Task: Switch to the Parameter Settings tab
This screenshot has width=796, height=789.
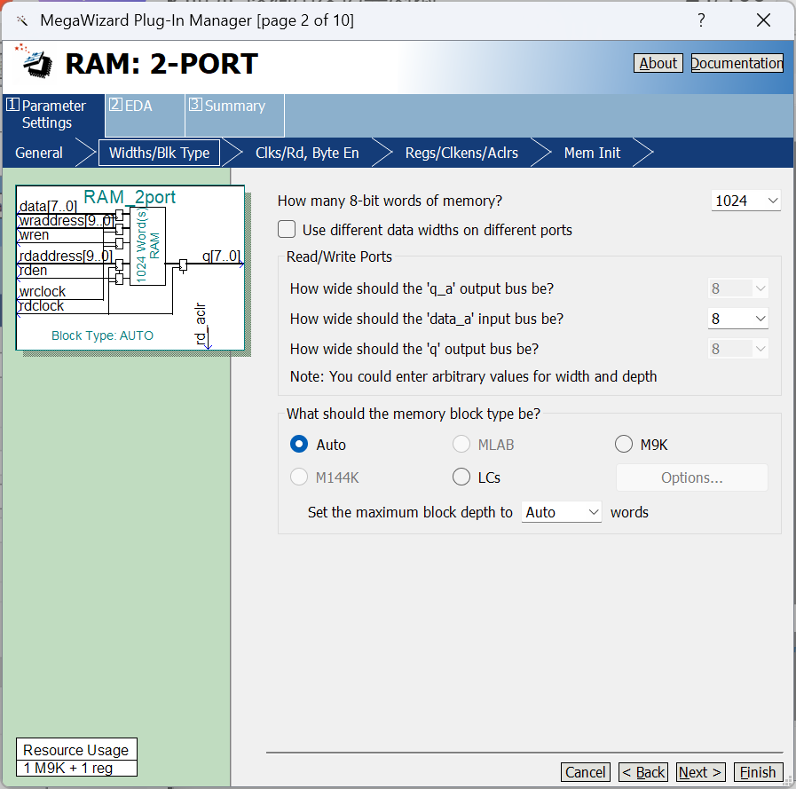Action: (x=53, y=114)
